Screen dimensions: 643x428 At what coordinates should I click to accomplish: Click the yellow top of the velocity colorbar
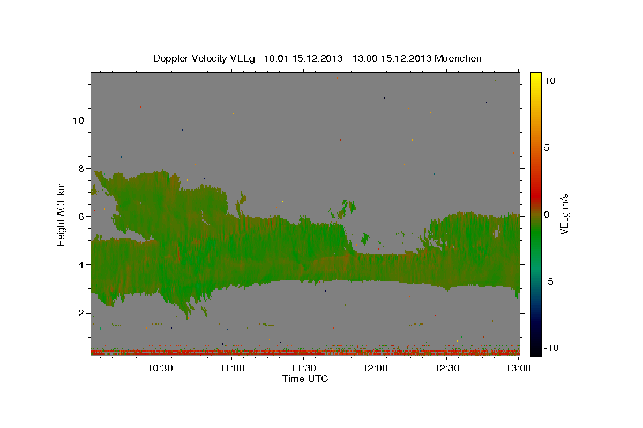(536, 77)
